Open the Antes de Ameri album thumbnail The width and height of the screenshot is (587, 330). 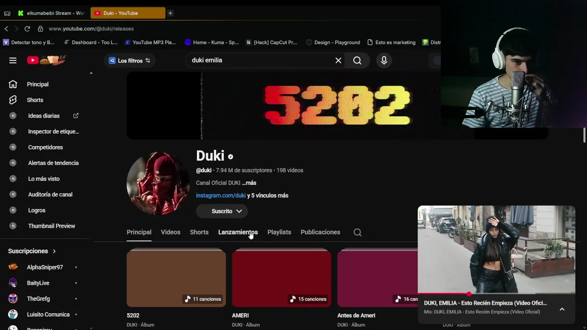click(377, 278)
